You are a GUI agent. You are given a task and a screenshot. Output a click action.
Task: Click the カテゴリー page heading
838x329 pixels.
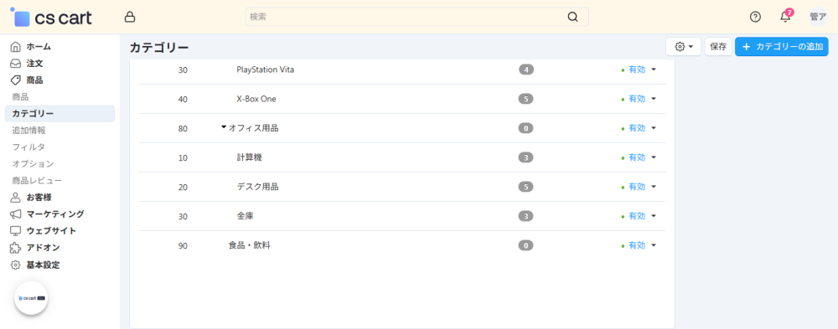159,48
